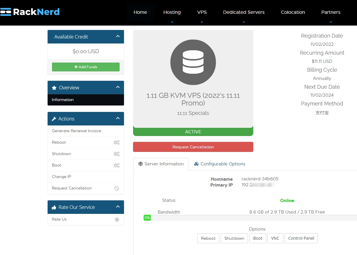
Task: Click the Reboot button under Options
Action: click(208, 238)
